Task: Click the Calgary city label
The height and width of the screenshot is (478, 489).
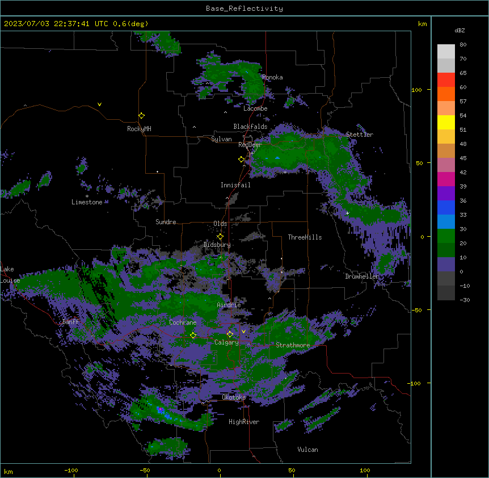Action: click(x=226, y=342)
